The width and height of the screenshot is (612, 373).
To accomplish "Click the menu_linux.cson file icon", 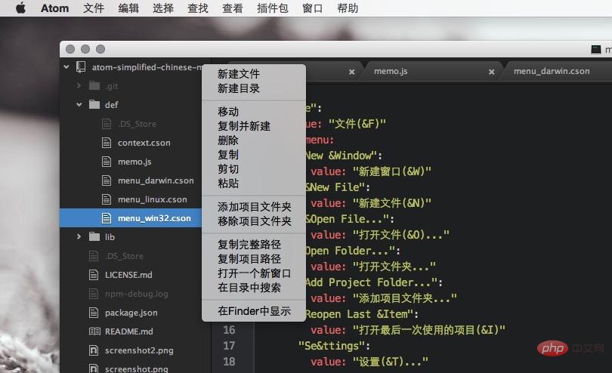I will tap(107, 199).
